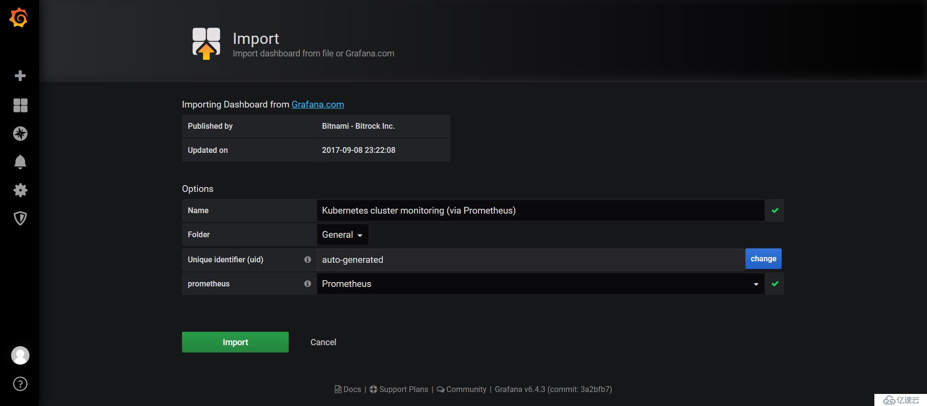Click the 2017-09-08 23:22:08 date value
Viewport: 927px width, 406px height.
(x=359, y=150)
